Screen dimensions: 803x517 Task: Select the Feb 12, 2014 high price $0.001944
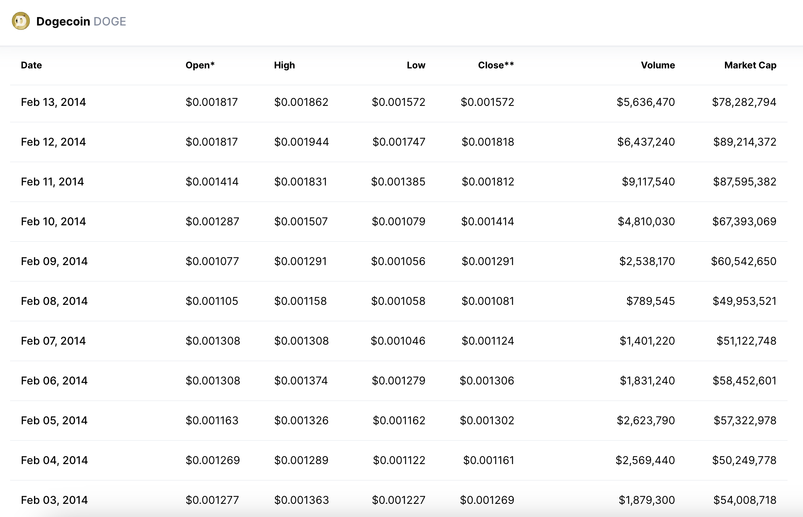(x=301, y=142)
